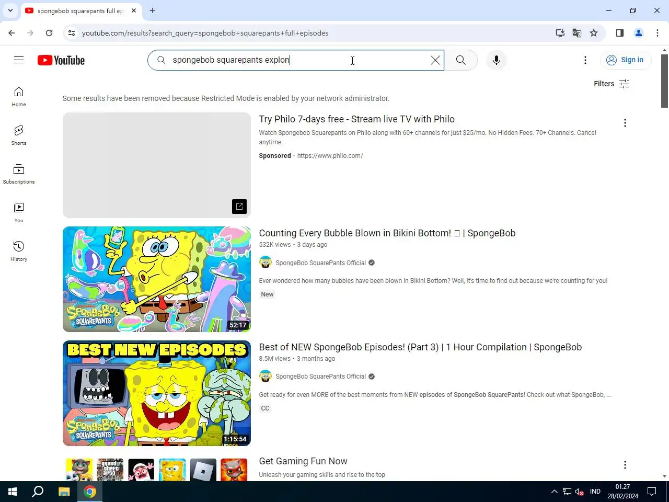The width and height of the screenshot is (669, 502).
Task: Show hidden system tray icons chevron
Action: coord(554,492)
